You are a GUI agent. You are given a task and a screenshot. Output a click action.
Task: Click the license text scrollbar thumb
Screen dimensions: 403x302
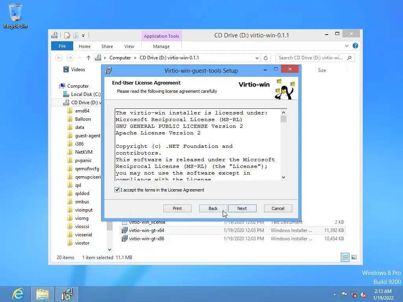(283, 119)
